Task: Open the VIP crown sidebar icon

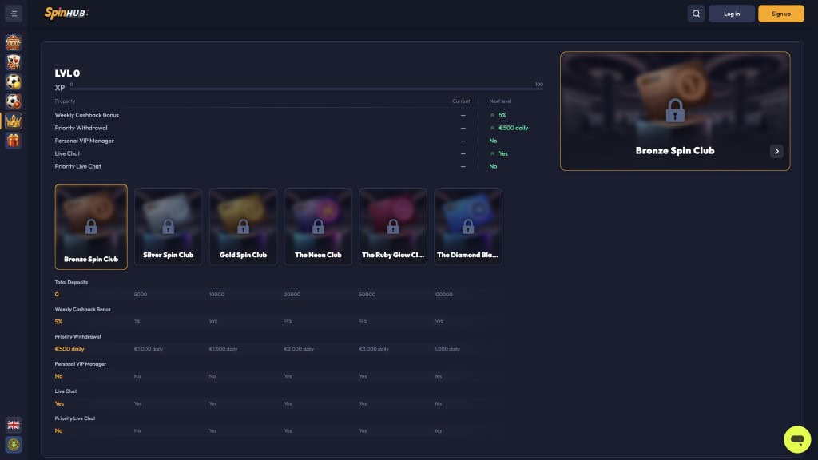Action: pyautogui.click(x=14, y=121)
